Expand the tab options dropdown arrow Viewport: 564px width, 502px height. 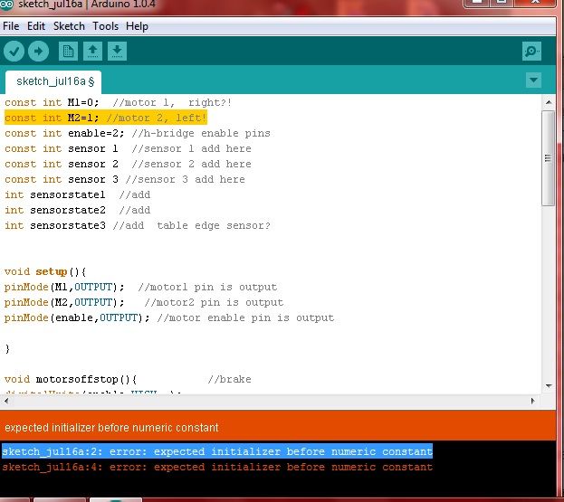[533, 81]
